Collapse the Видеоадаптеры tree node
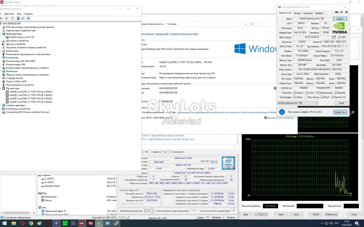 1,34
